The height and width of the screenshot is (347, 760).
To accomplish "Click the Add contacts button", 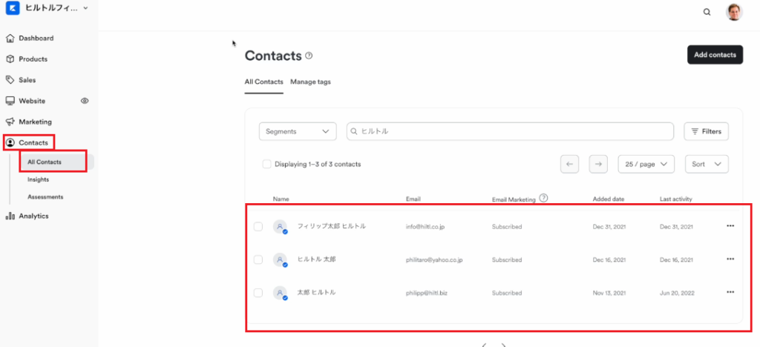I will [x=715, y=55].
